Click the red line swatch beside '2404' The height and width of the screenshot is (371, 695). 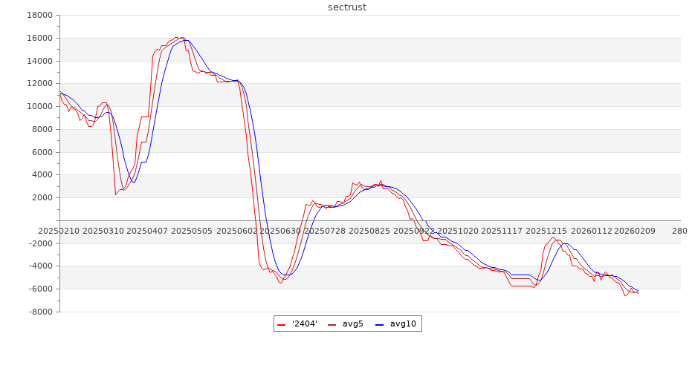pos(282,324)
